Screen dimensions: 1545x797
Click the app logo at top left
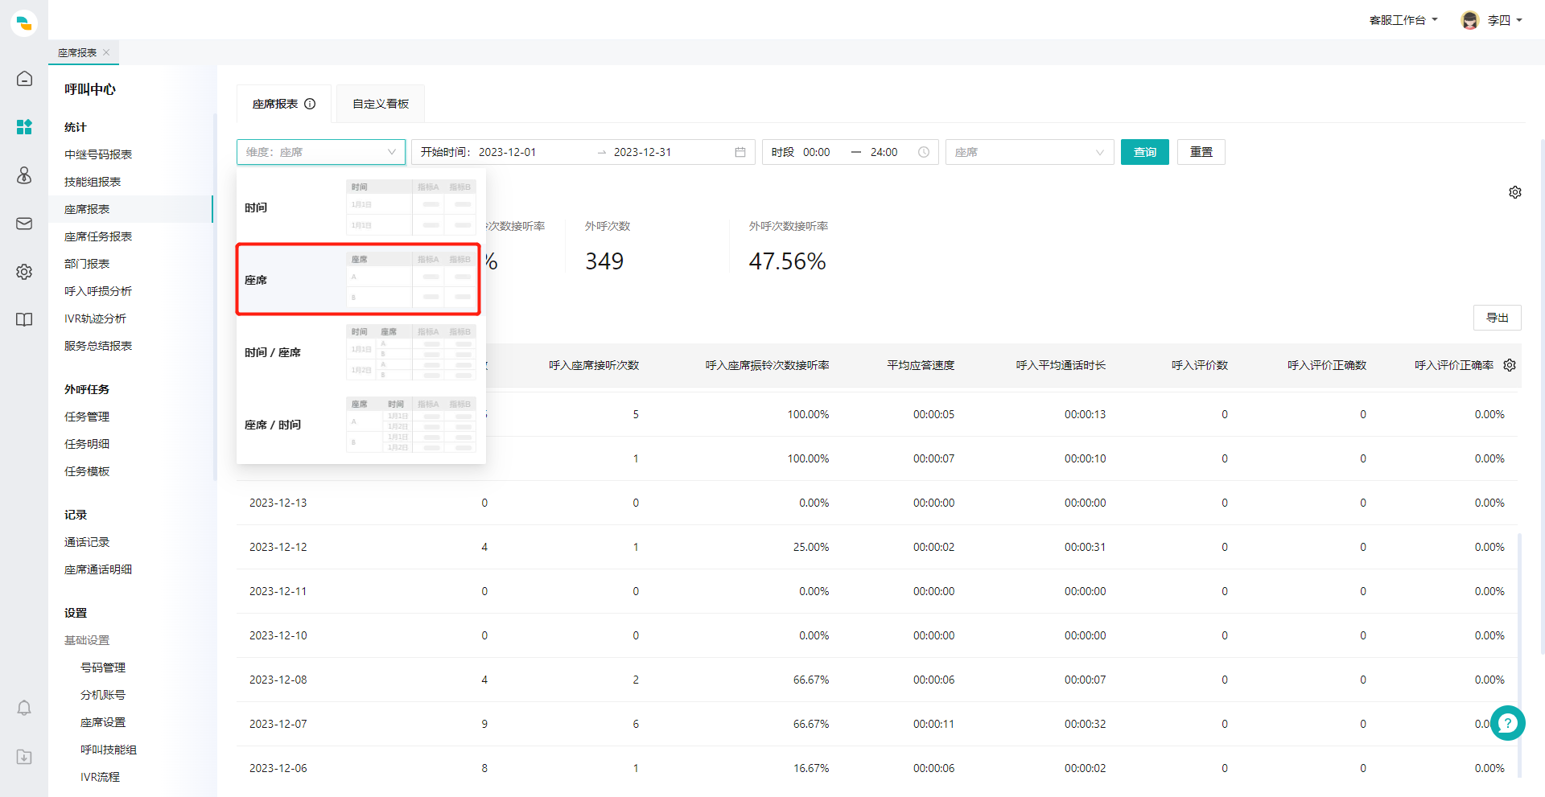24,23
